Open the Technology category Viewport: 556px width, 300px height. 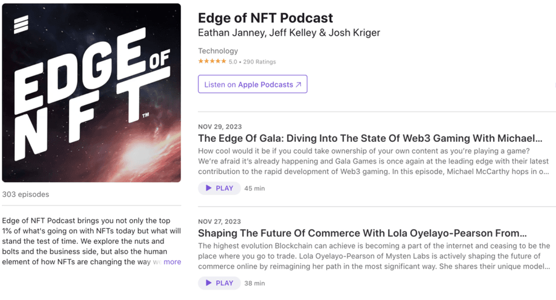coord(218,51)
